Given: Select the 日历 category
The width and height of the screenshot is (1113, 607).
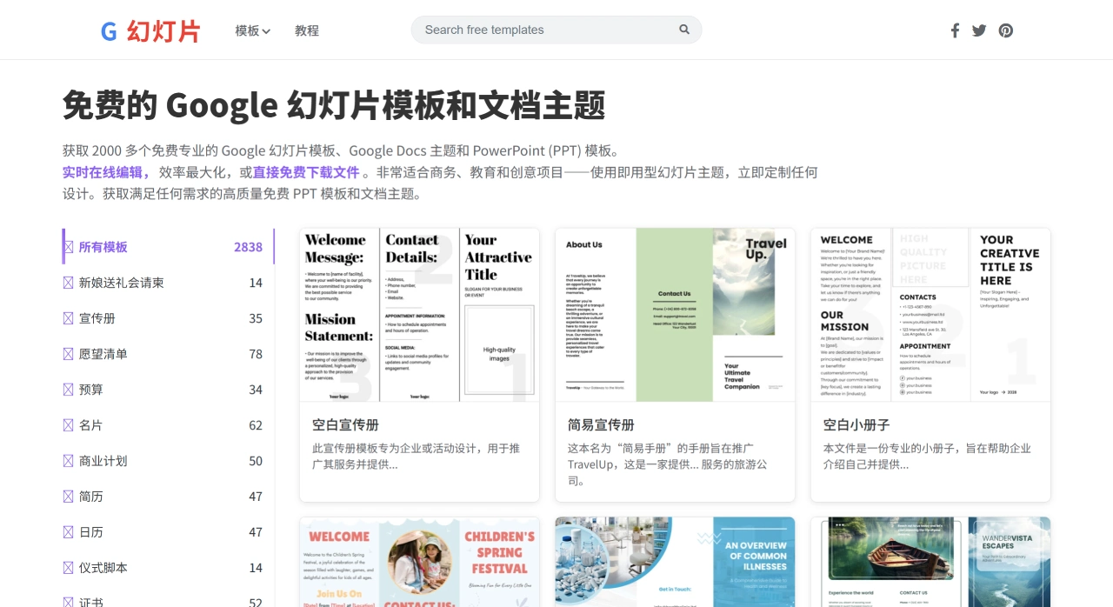Looking at the screenshot, I should coord(169,532).
